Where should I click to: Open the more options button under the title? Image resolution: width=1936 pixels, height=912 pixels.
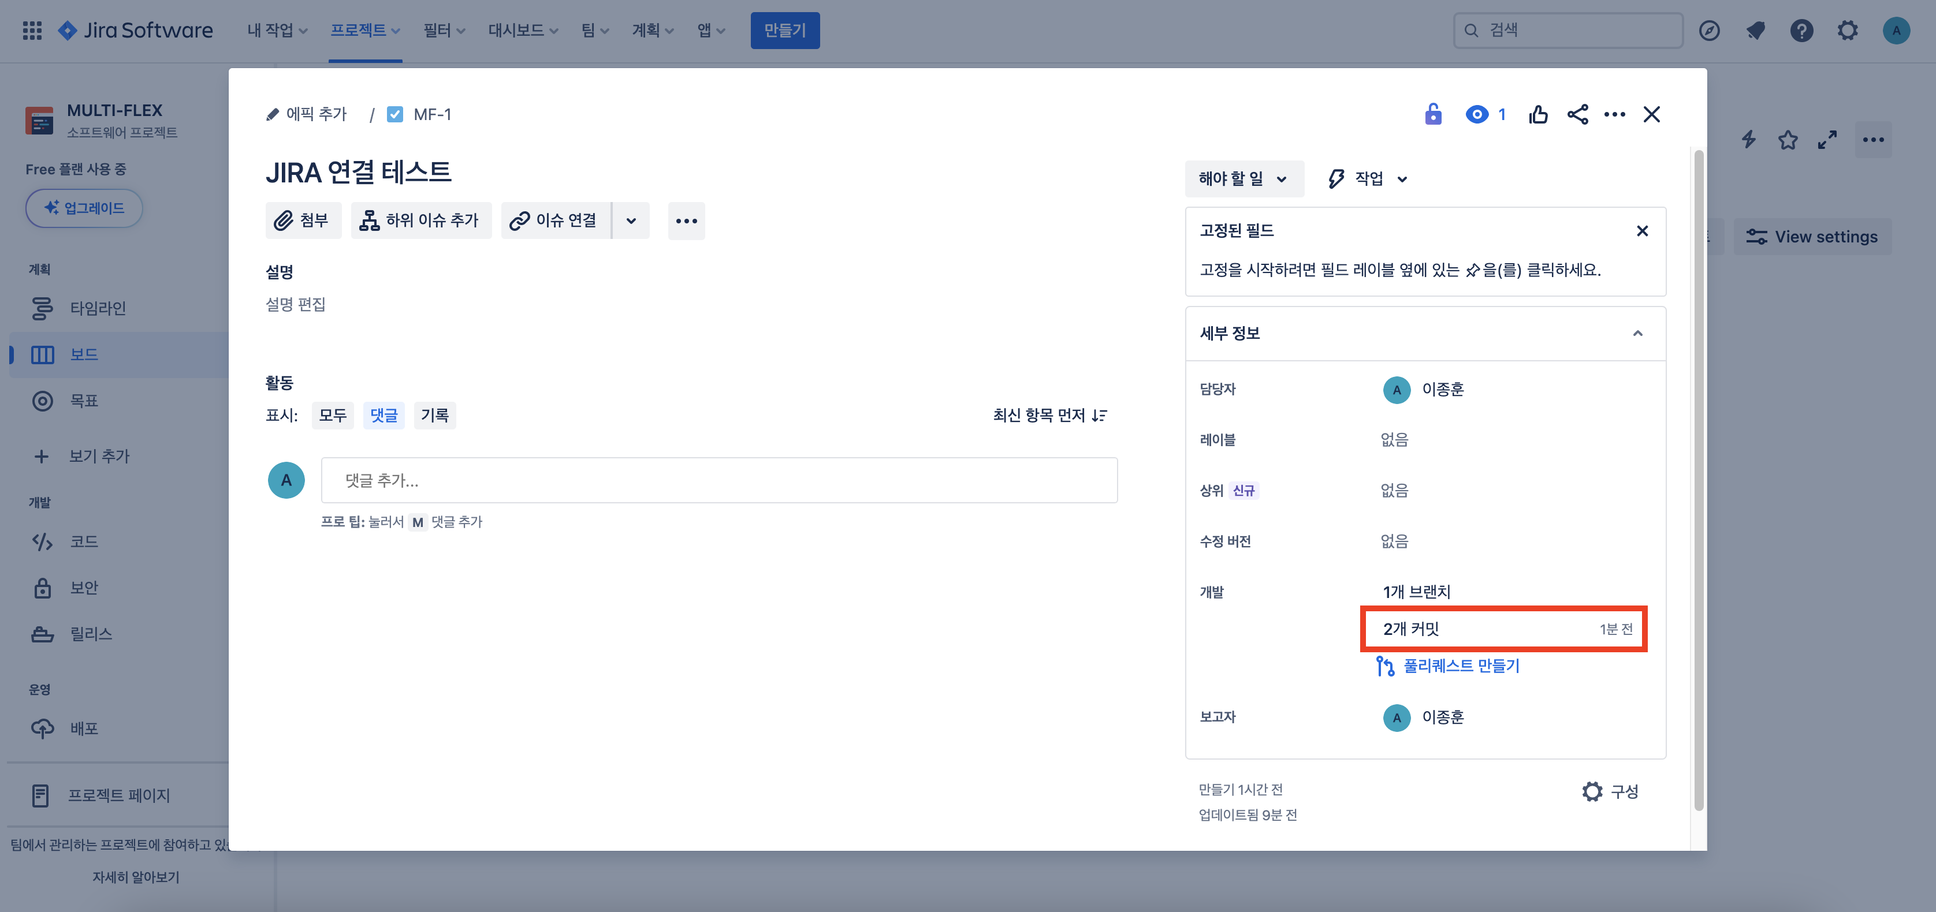click(x=686, y=221)
